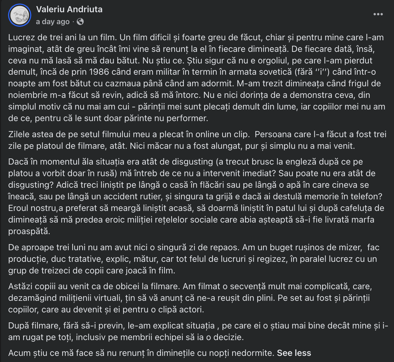Collapse the post with See less
Screen dimensions: 394x362
click(x=294, y=353)
